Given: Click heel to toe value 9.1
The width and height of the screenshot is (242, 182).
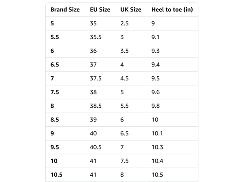Looking at the screenshot, I should pos(156,37).
